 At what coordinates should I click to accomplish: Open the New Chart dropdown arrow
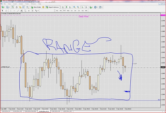5,7
